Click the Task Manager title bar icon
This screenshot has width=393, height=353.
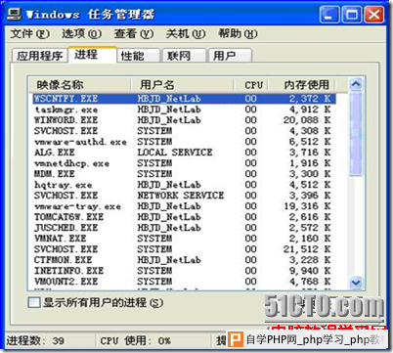tap(15, 14)
